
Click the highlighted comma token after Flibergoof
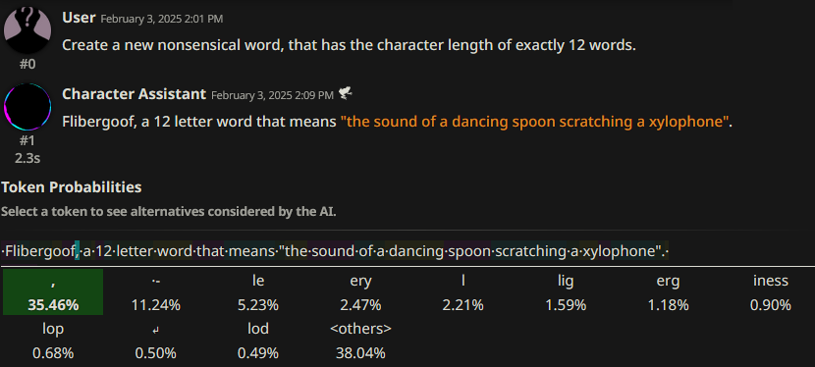[77, 252]
